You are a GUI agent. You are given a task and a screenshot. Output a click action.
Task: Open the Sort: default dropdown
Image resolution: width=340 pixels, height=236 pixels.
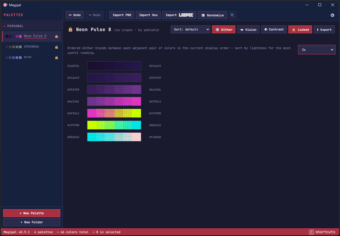pos(191,29)
